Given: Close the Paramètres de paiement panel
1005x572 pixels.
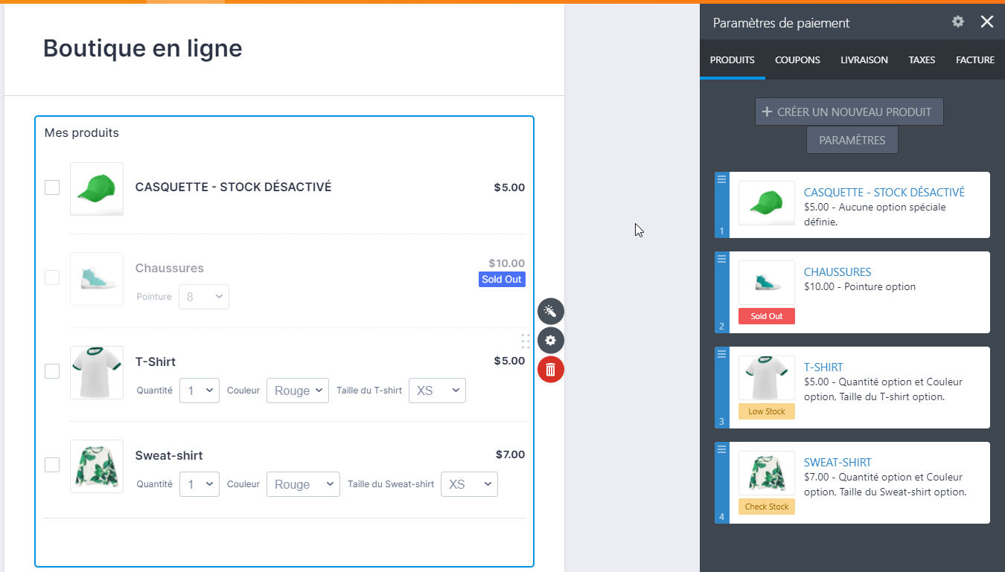Looking at the screenshot, I should [x=987, y=22].
